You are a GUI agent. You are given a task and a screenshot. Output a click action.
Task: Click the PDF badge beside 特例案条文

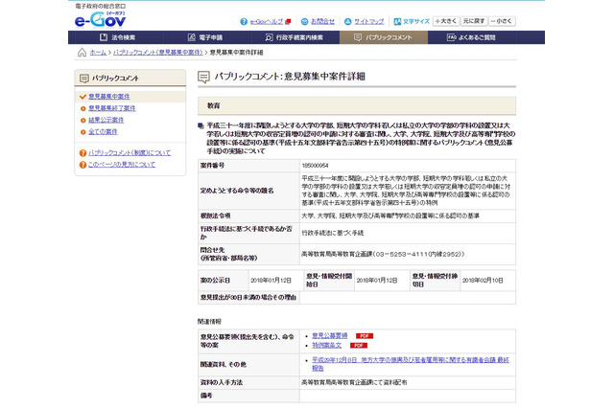pyautogui.click(x=358, y=346)
